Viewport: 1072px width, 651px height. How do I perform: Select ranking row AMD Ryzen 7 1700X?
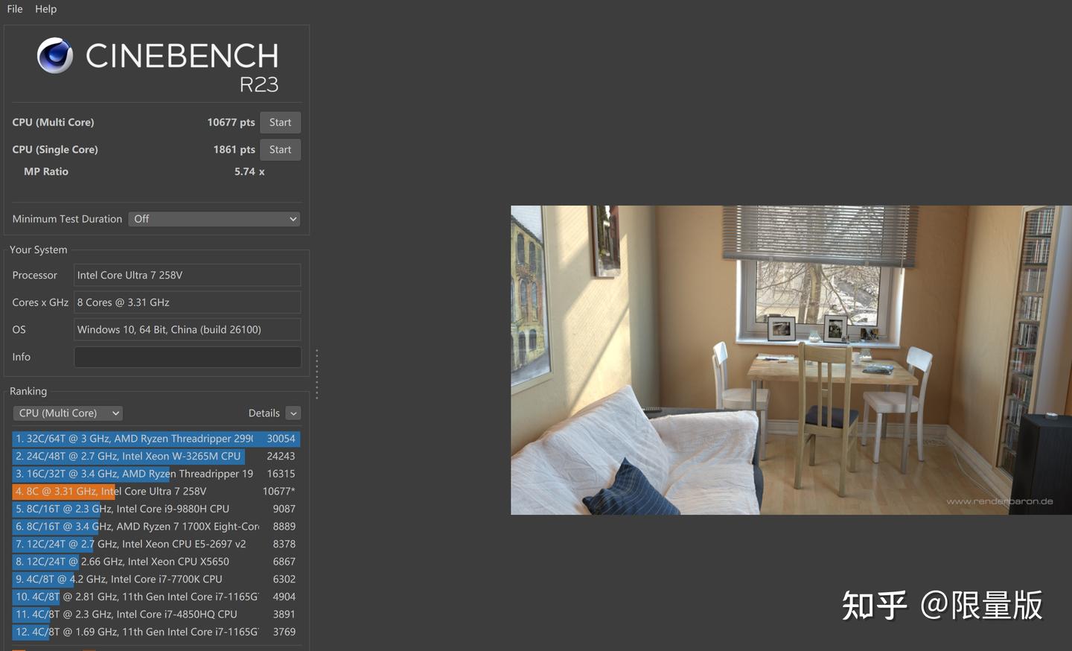tap(156, 527)
